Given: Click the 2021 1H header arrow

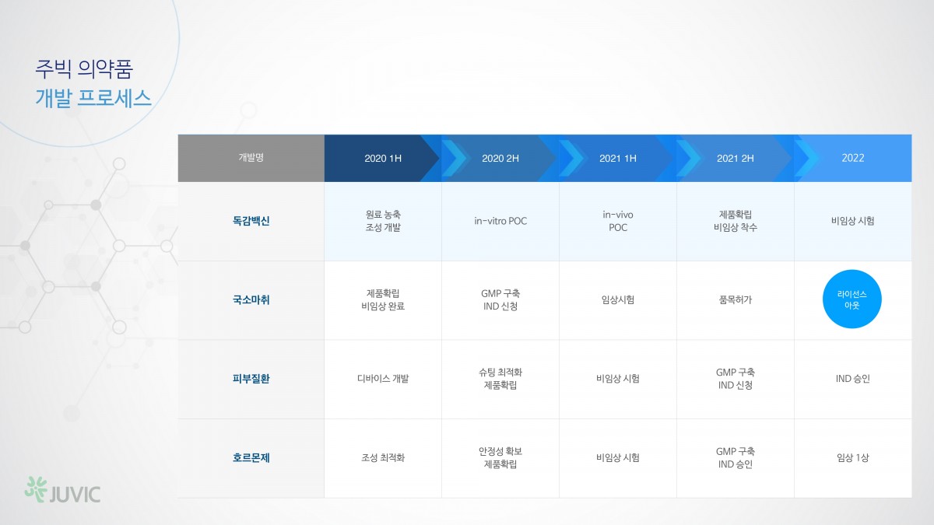Looking at the screenshot, I should coord(618,158).
